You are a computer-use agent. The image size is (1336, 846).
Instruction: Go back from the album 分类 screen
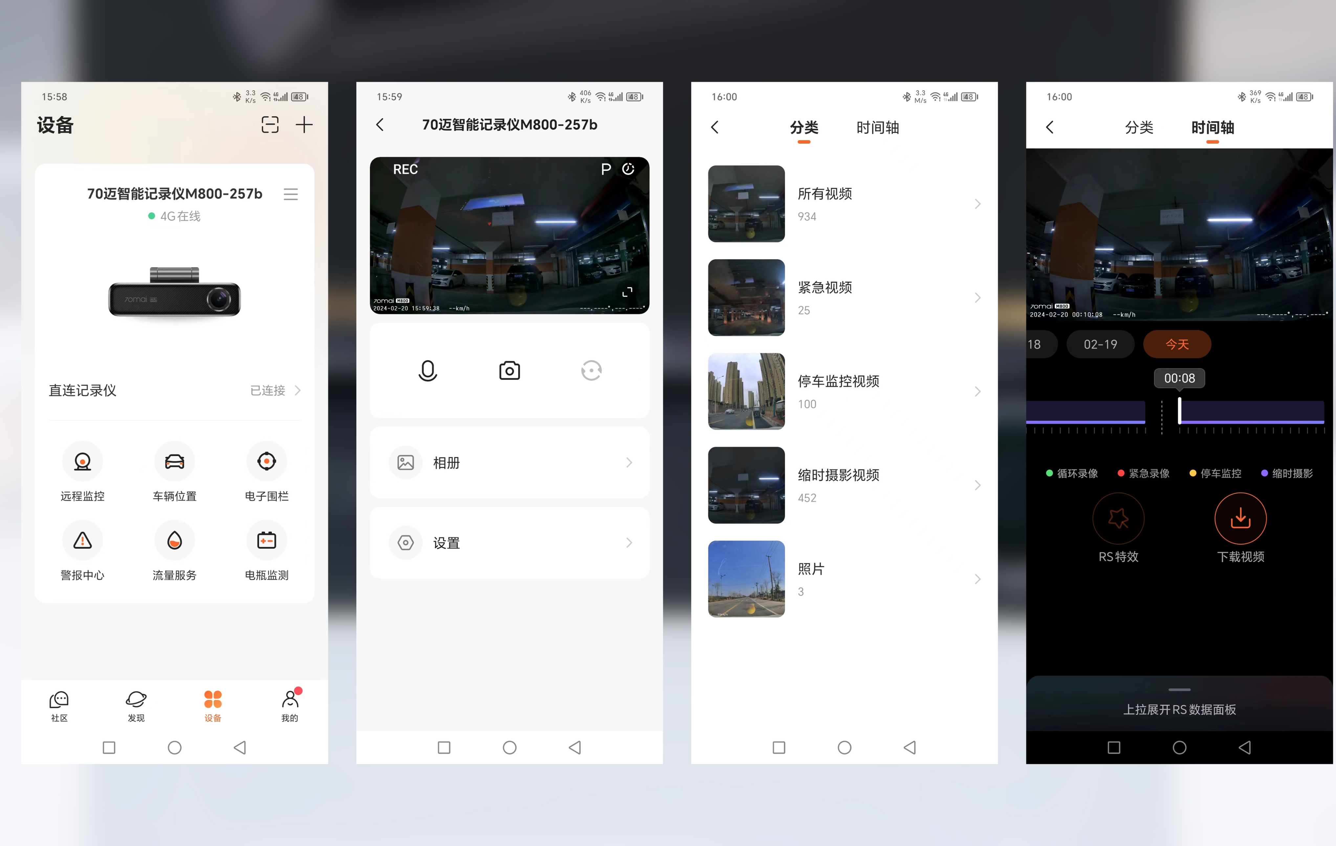point(714,127)
